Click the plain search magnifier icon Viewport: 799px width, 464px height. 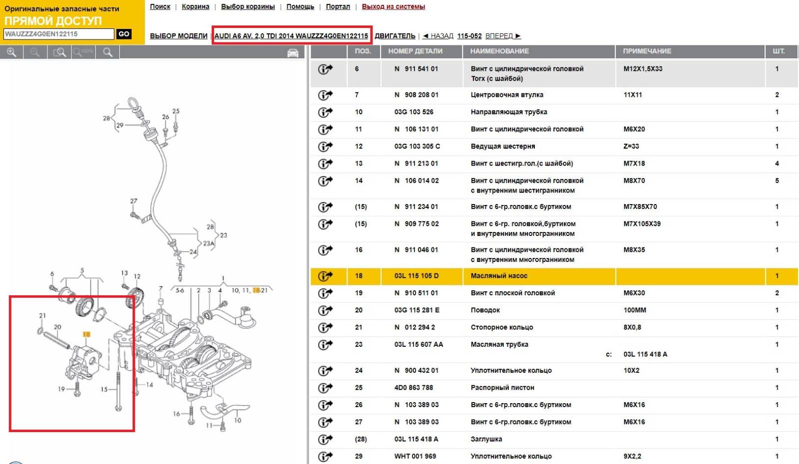click(x=107, y=52)
